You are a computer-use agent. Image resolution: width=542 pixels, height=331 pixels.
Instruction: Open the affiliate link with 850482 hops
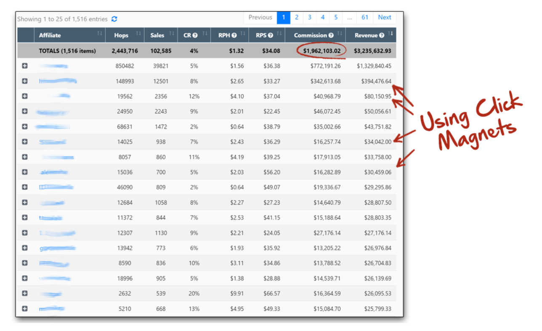pyautogui.click(x=54, y=66)
